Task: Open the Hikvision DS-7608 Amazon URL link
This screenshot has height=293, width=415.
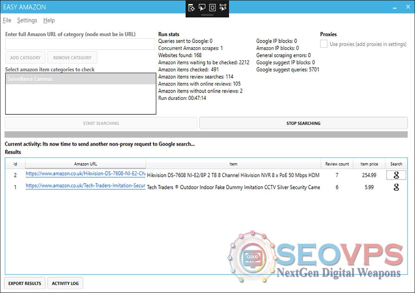Action: pyautogui.click(x=85, y=174)
